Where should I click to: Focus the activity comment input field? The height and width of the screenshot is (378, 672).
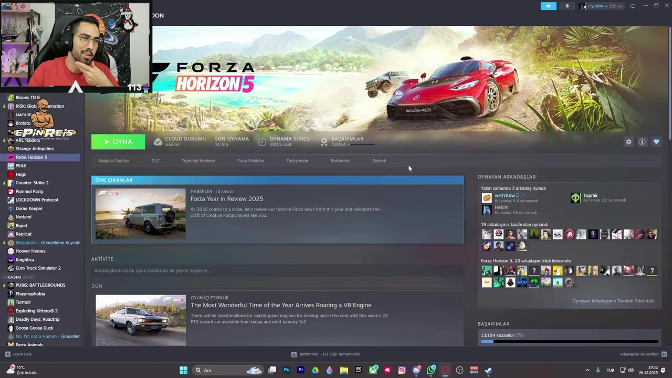coord(277,270)
